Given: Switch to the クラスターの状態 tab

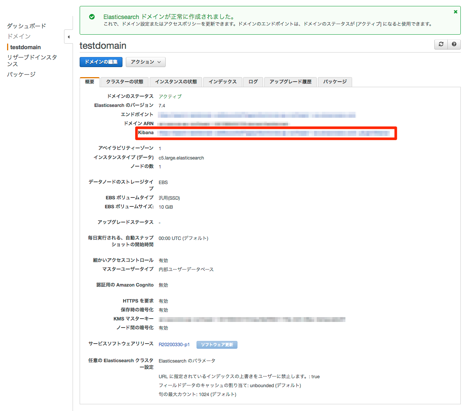Looking at the screenshot, I should (x=124, y=82).
